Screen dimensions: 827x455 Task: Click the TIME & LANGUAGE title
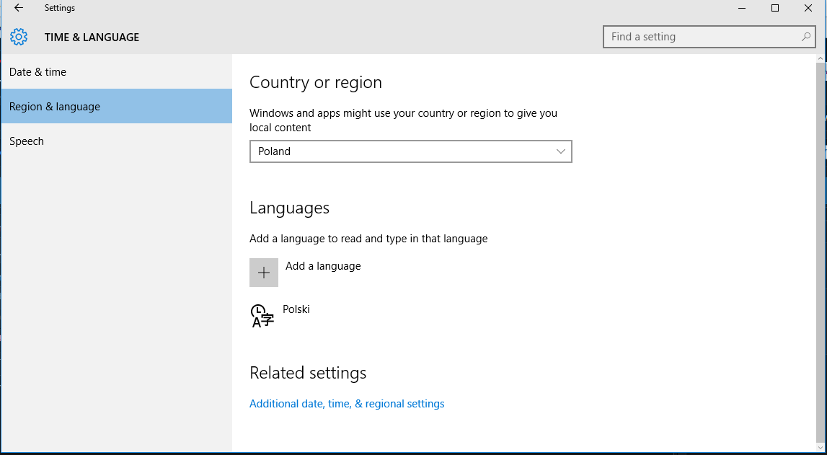pos(92,37)
